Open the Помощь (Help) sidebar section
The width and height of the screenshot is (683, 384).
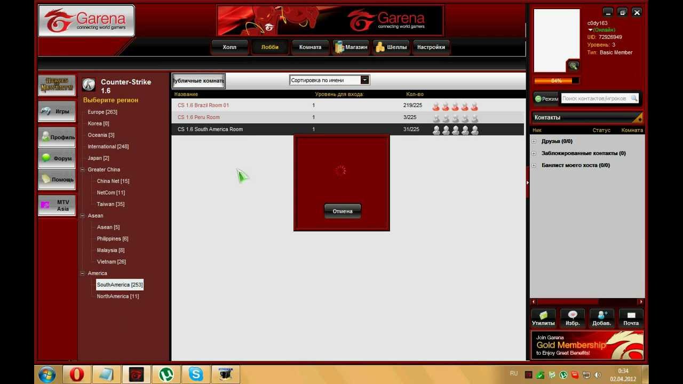57,180
